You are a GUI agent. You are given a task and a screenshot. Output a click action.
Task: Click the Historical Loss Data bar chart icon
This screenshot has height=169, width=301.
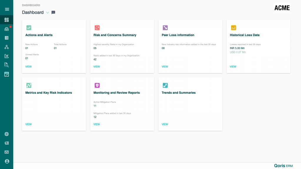pyautogui.click(x=233, y=28)
